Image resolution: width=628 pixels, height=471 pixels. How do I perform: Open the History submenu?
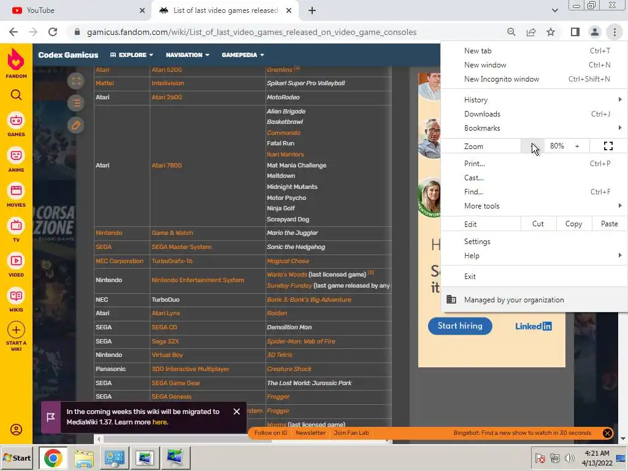pyautogui.click(x=534, y=100)
